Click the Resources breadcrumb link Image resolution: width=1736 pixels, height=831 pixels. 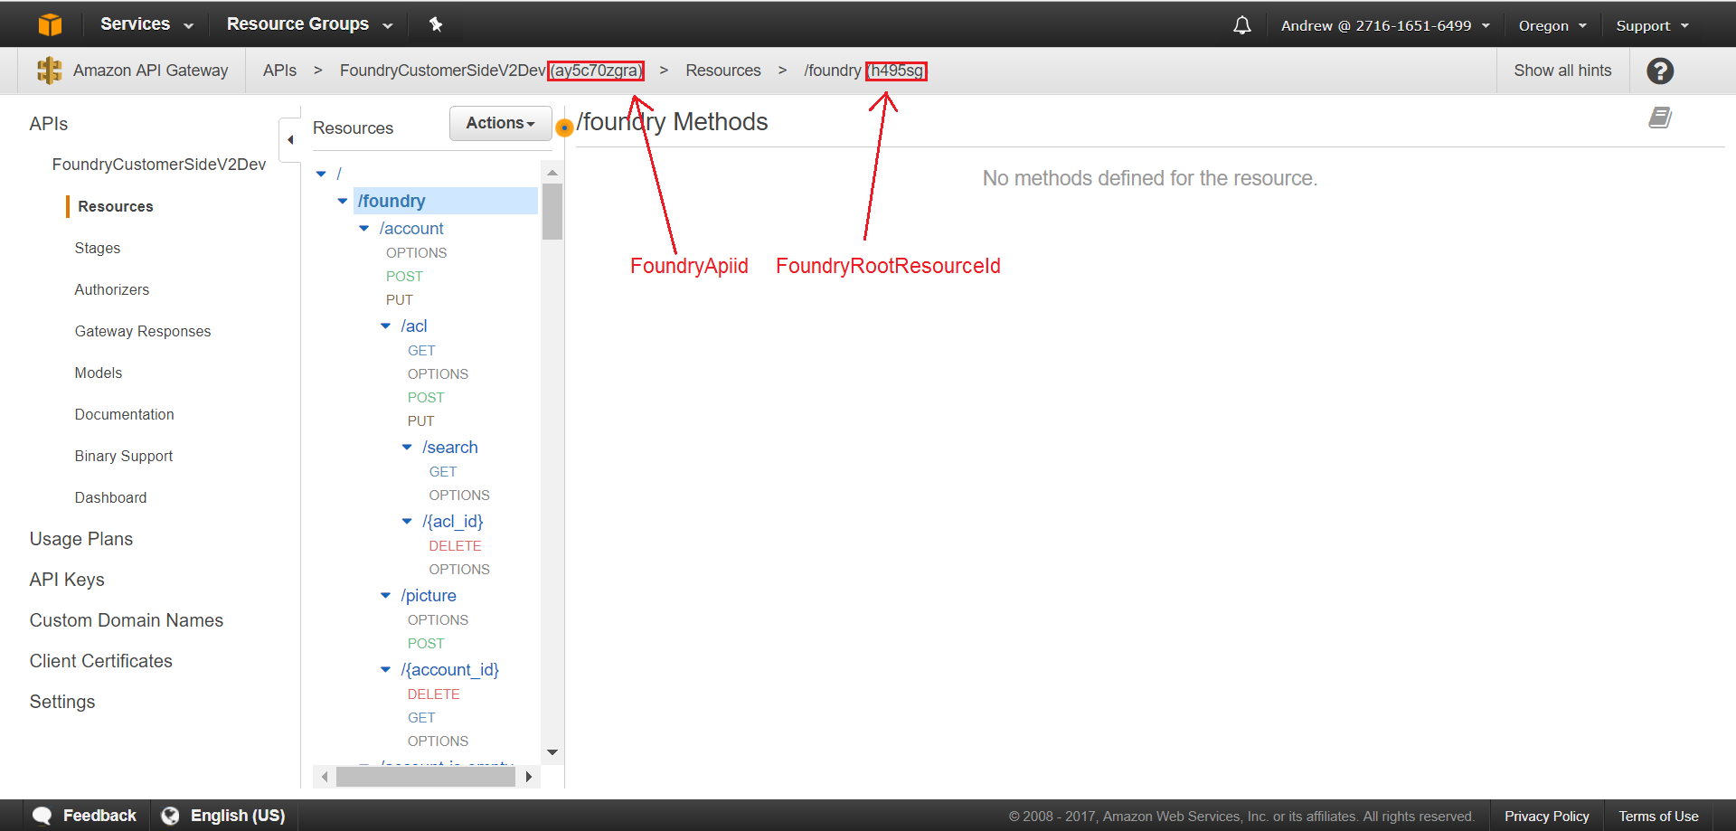click(x=723, y=71)
